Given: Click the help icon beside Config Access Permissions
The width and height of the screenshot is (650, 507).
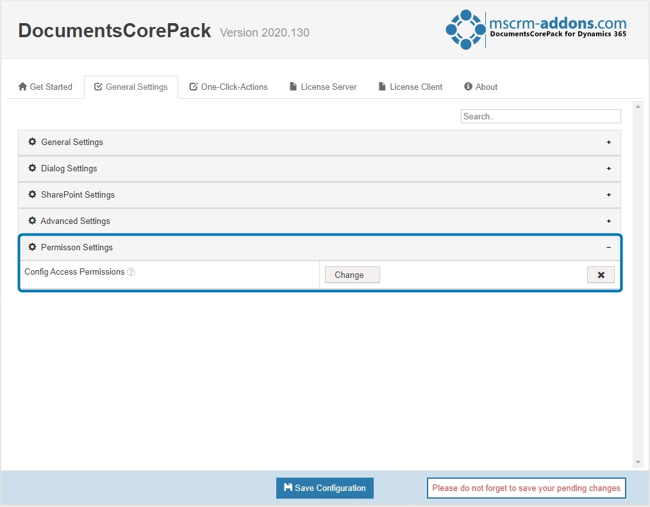Looking at the screenshot, I should [131, 271].
